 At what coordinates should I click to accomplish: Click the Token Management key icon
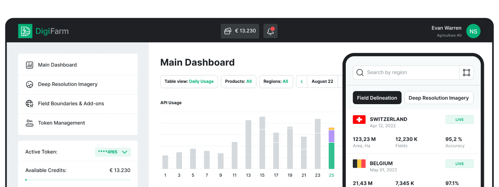(29, 123)
